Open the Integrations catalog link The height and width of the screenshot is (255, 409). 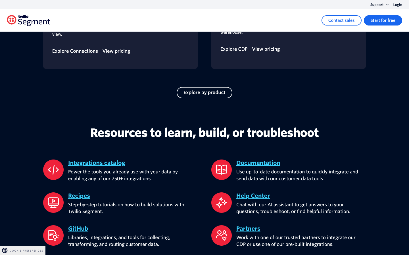(97, 163)
